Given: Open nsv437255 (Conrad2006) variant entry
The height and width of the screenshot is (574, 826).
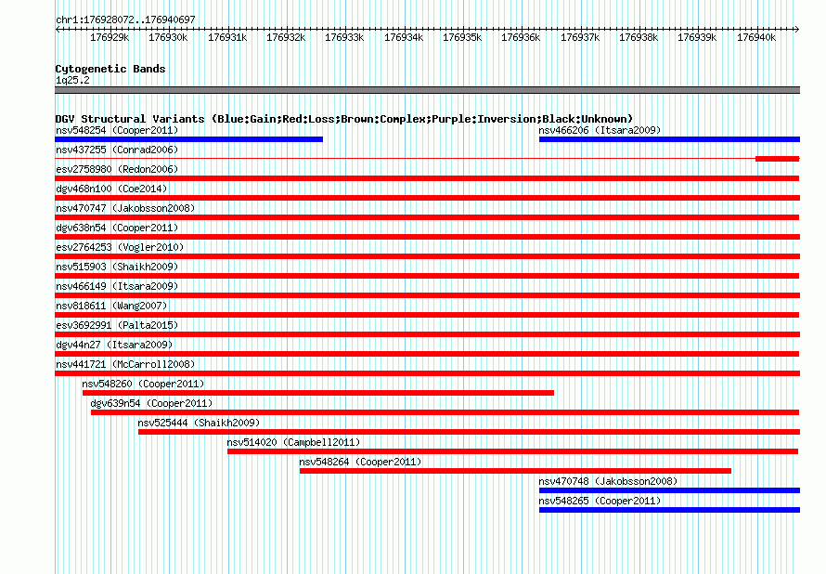Looking at the screenshot, I should point(117,150).
